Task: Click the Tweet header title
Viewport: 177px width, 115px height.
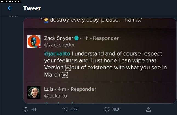Action: [32, 8]
